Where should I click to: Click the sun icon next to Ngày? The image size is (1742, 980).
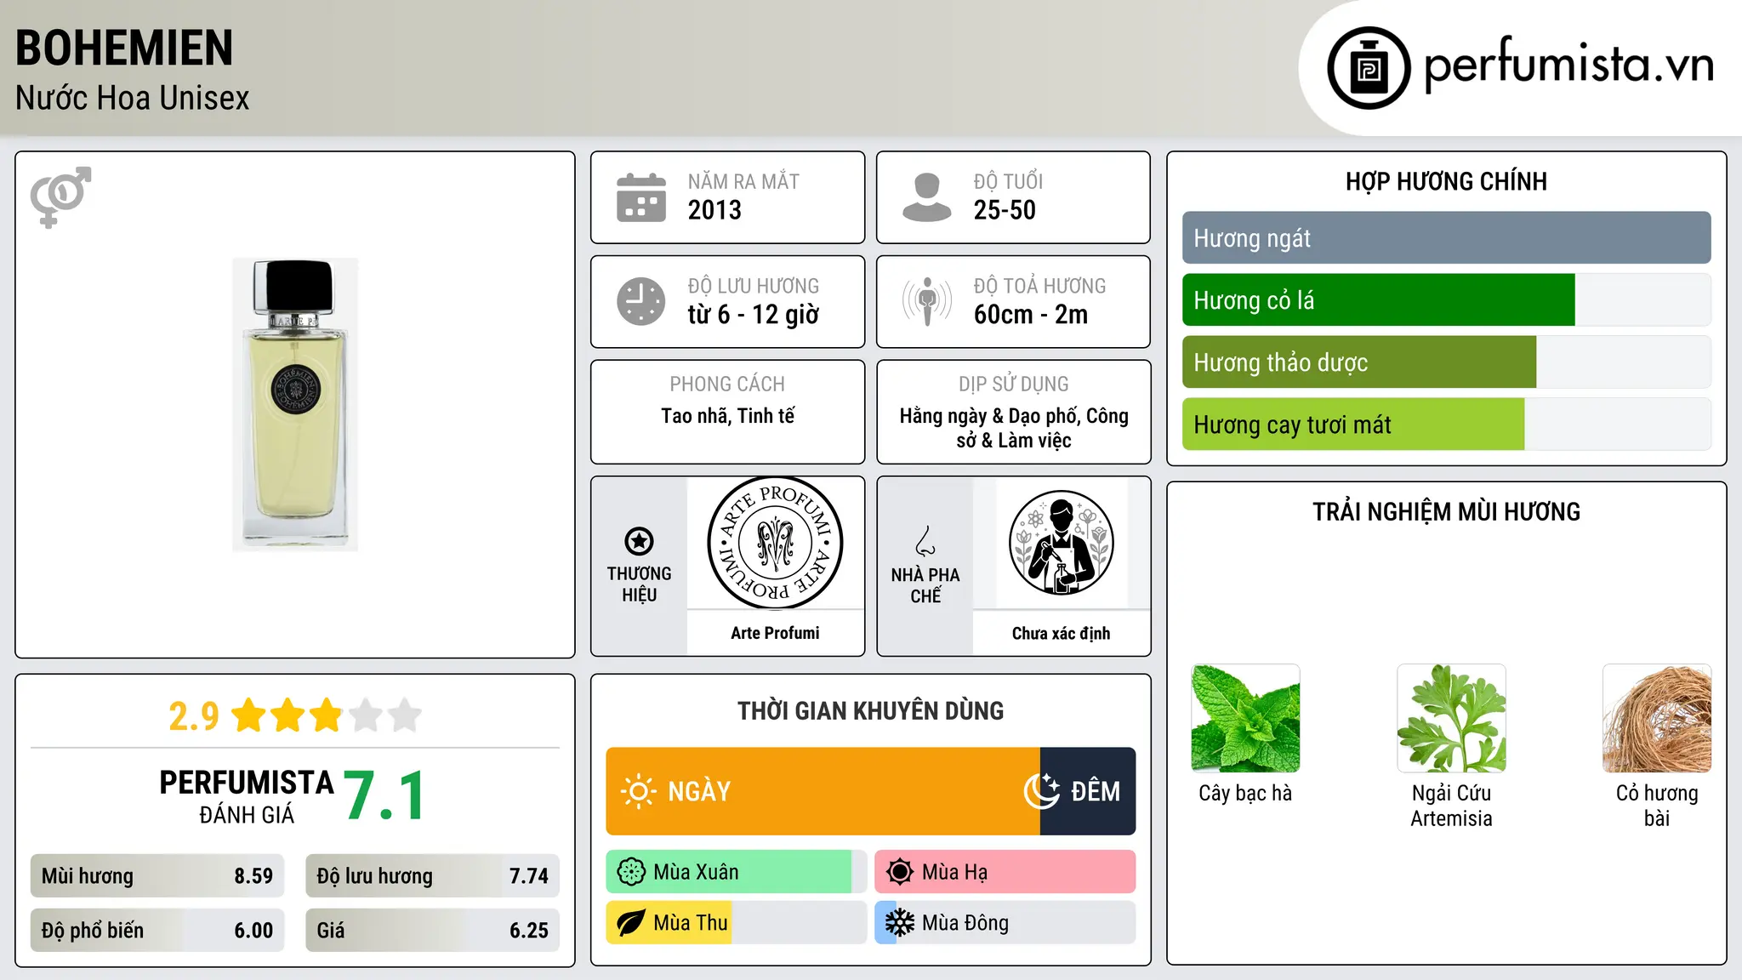(x=639, y=791)
